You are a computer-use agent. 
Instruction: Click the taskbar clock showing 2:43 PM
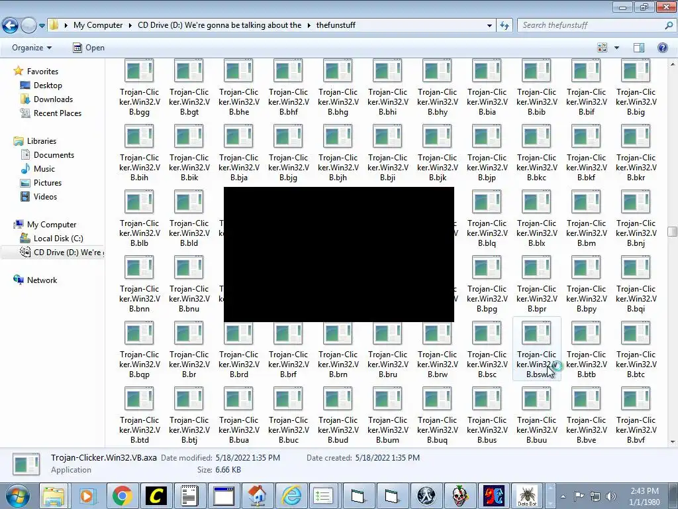[x=644, y=496]
